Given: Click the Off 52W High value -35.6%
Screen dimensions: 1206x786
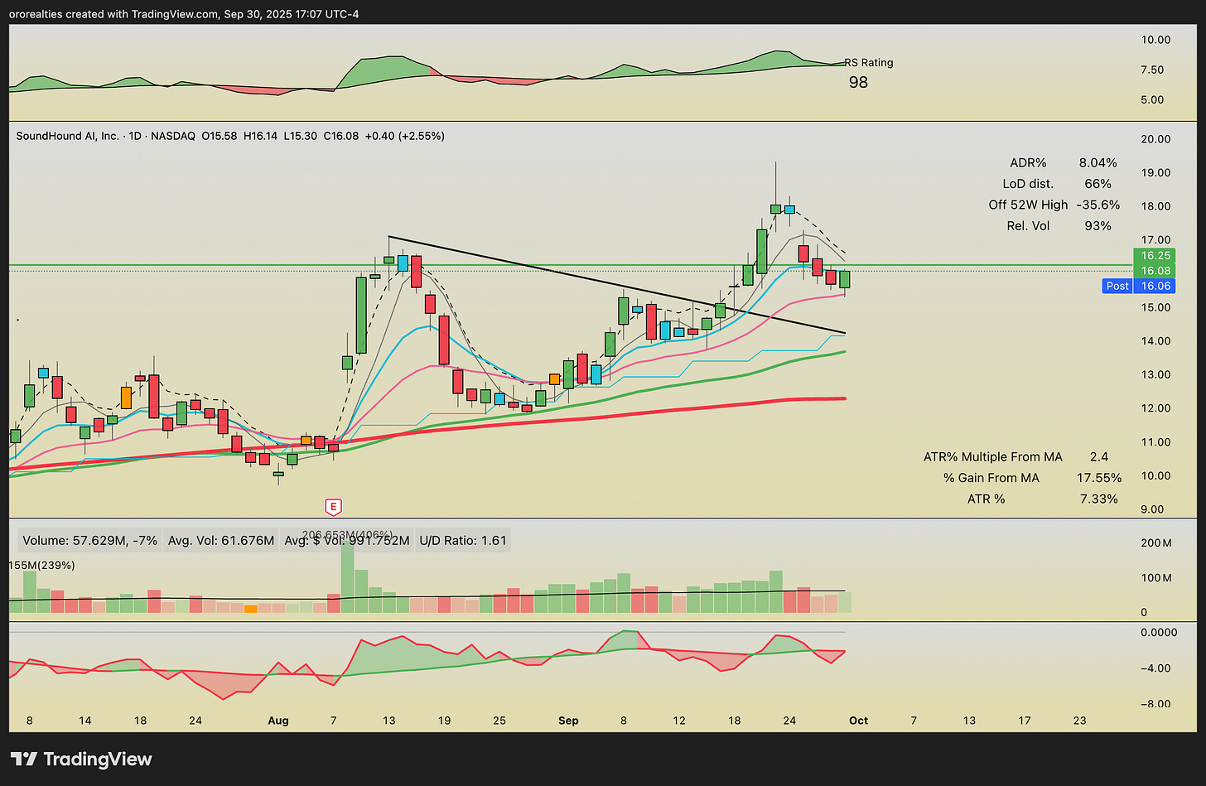Looking at the screenshot, I should click(1097, 205).
